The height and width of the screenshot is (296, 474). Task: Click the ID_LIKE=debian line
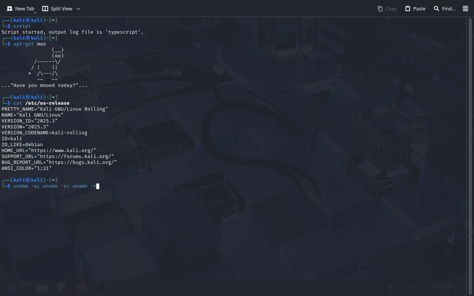point(22,145)
